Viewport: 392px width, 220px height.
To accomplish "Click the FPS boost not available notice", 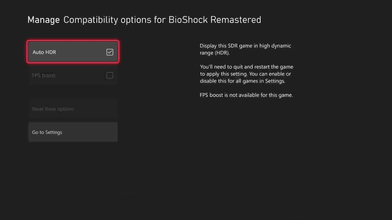I will [x=246, y=95].
